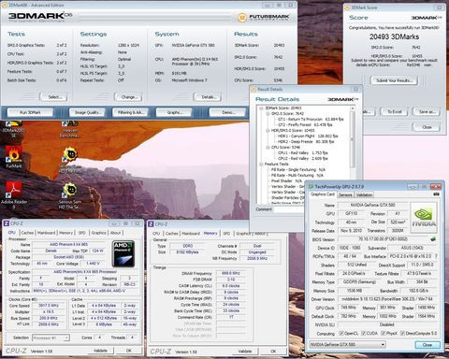This screenshot has width=449, height=359.
Task: Click Validate in CPU-Z processor window
Action: [100, 351]
